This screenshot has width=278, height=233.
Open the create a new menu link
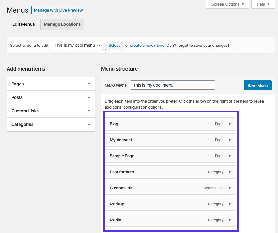click(x=147, y=45)
